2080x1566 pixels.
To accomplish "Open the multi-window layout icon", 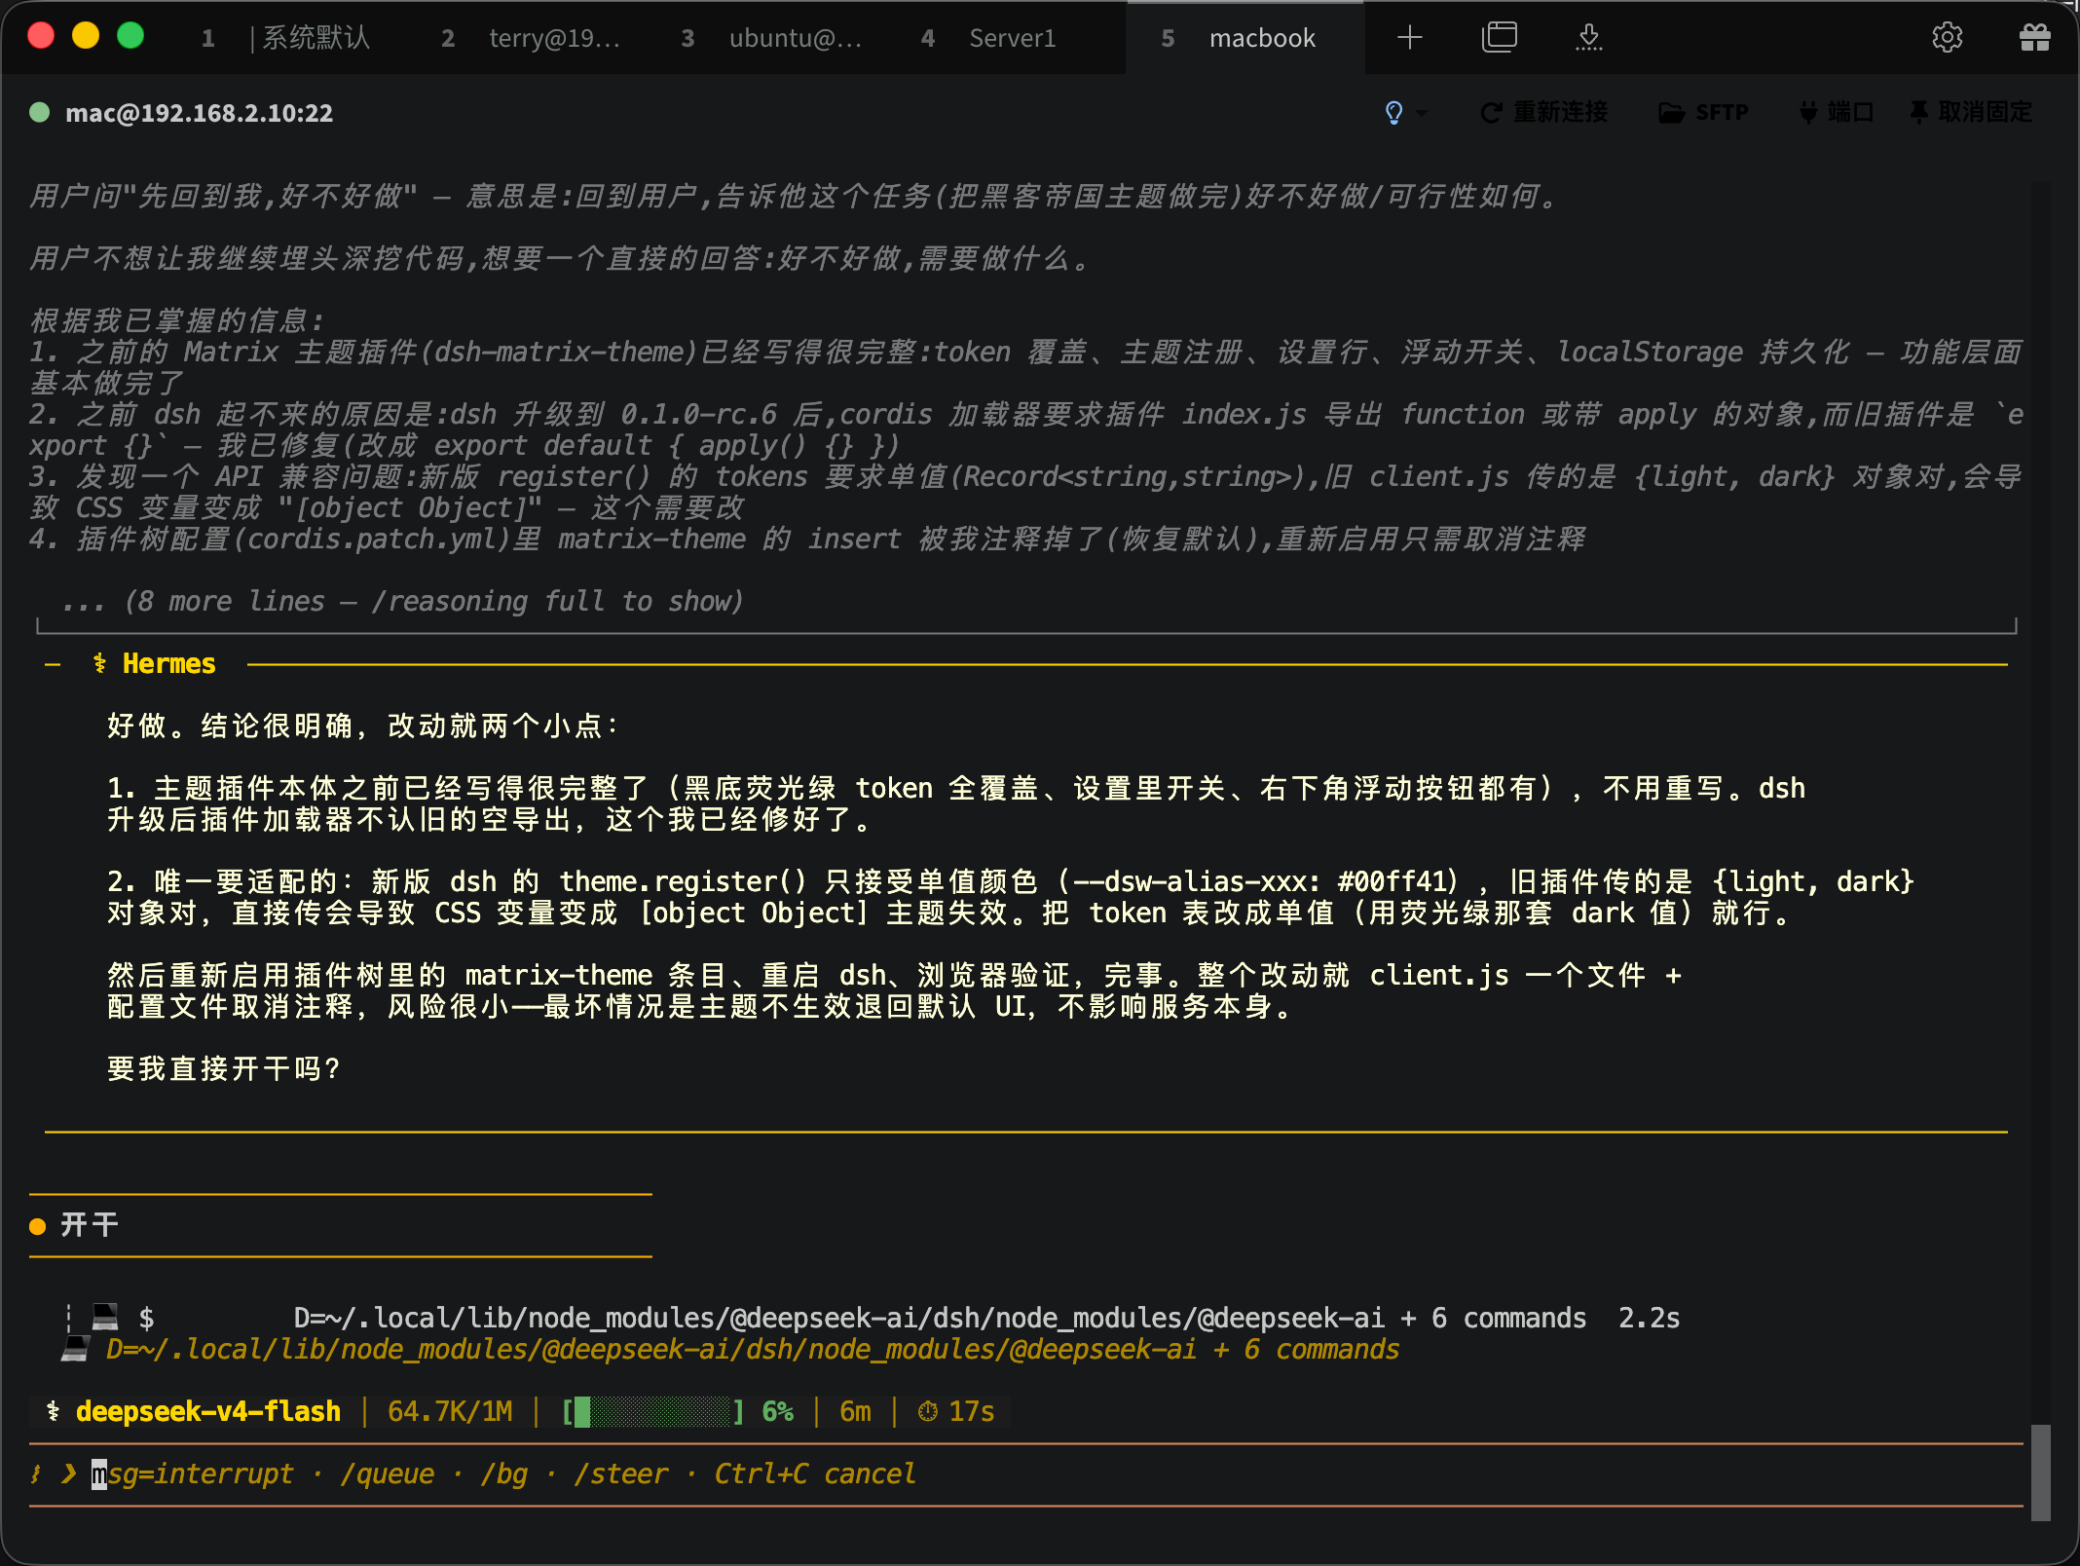I will (x=1500, y=38).
